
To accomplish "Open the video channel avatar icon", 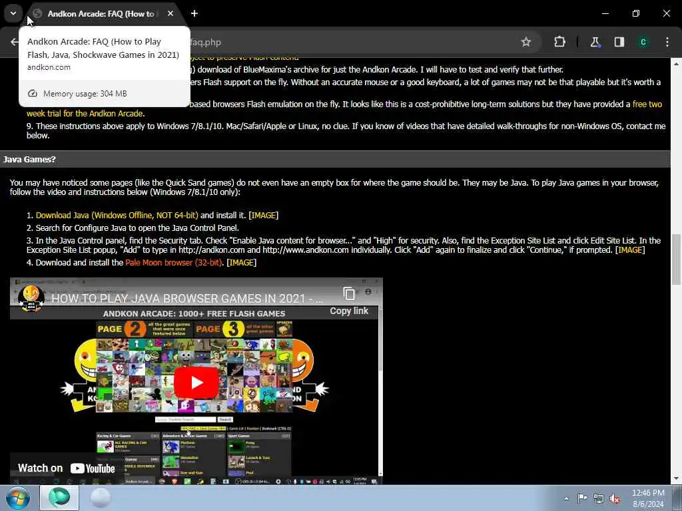I will (x=31, y=299).
